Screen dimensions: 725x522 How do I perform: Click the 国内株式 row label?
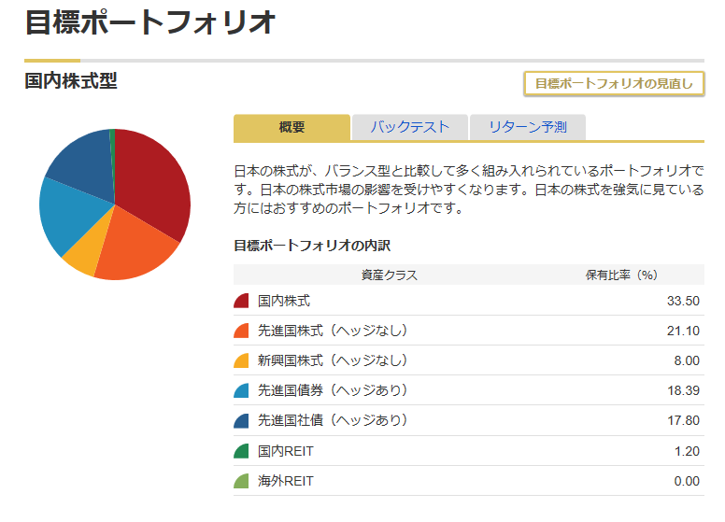284,301
